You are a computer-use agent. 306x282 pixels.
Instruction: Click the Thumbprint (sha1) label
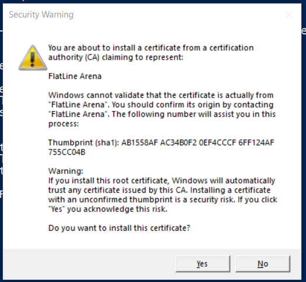tap(84, 143)
